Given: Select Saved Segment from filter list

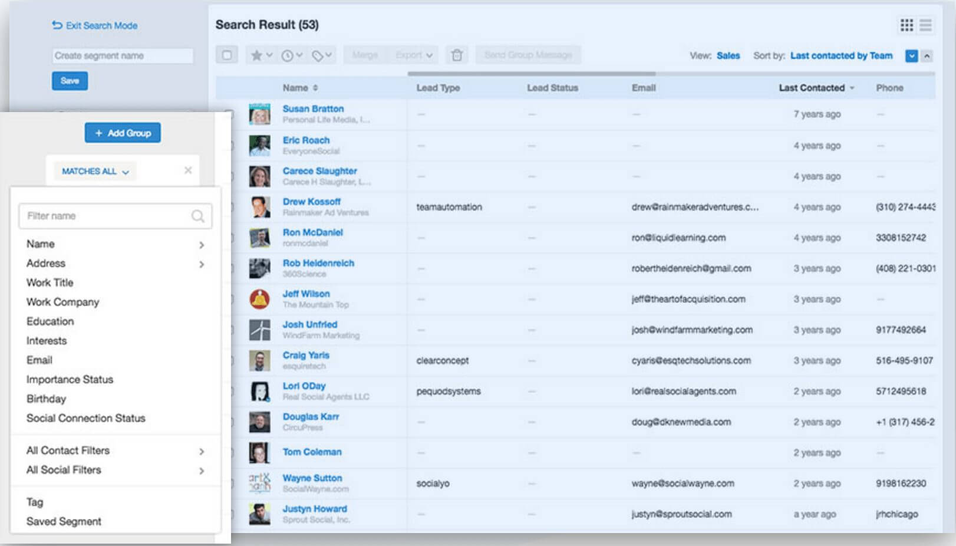Looking at the screenshot, I should click(x=64, y=521).
